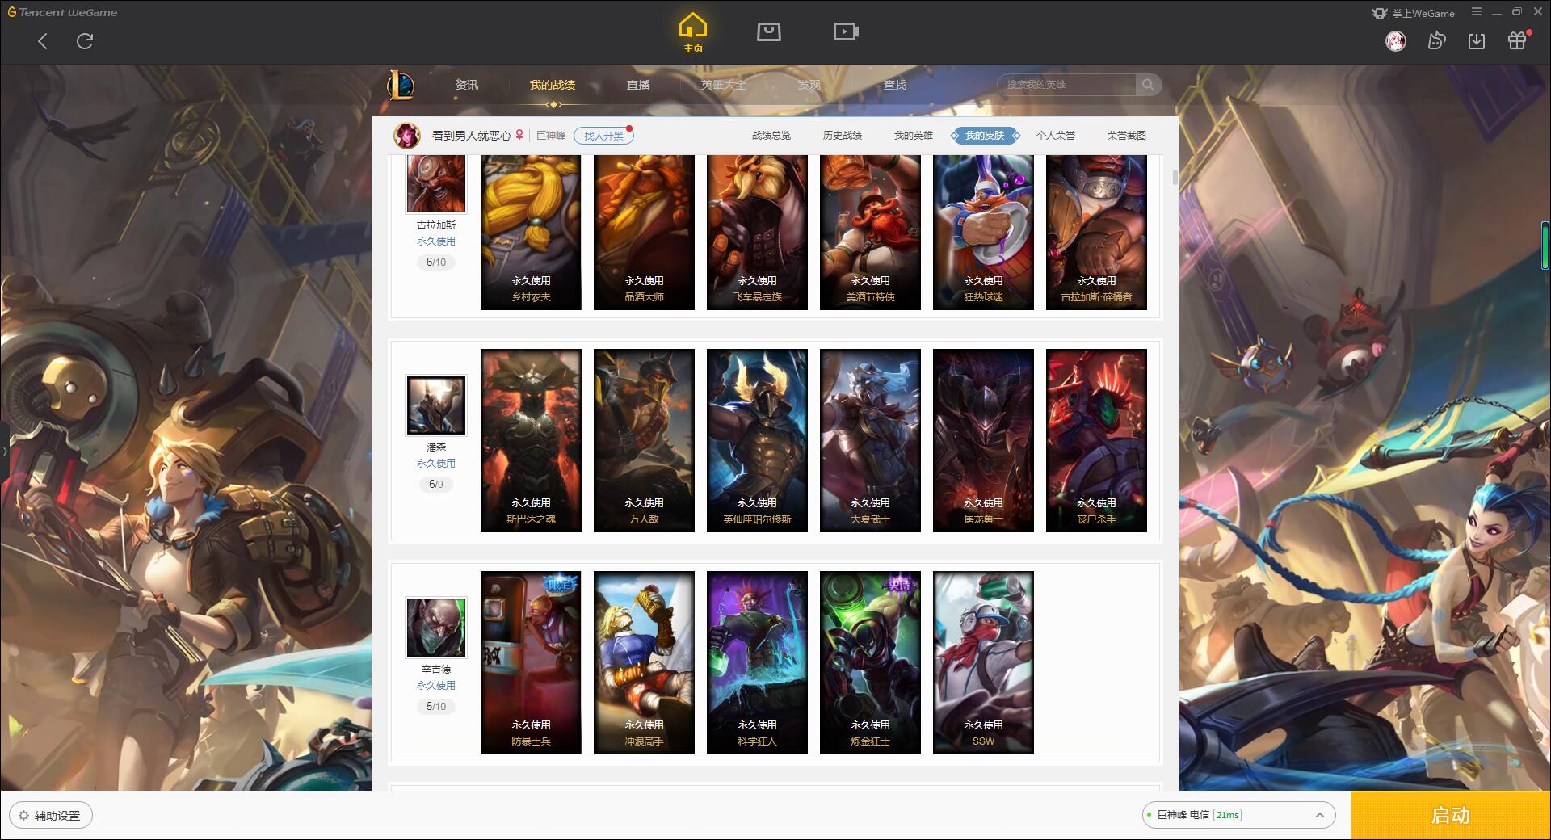Click the user avatar in top right
Image resolution: width=1551 pixels, height=840 pixels.
tap(1396, 41)
